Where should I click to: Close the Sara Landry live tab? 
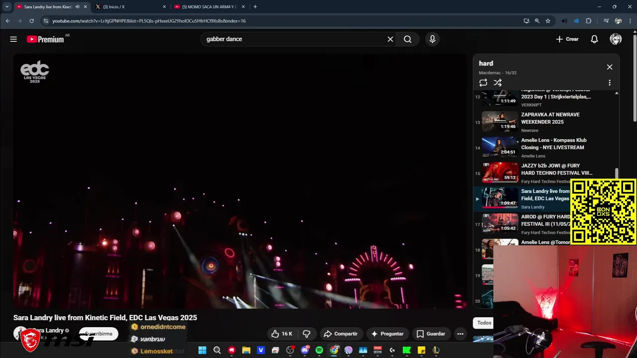point(86,7)
